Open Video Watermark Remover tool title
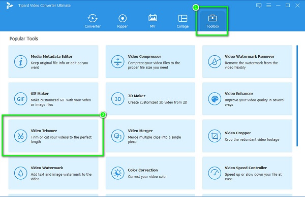The height and width of the screenshot is (197, 305). pos(250,56)
